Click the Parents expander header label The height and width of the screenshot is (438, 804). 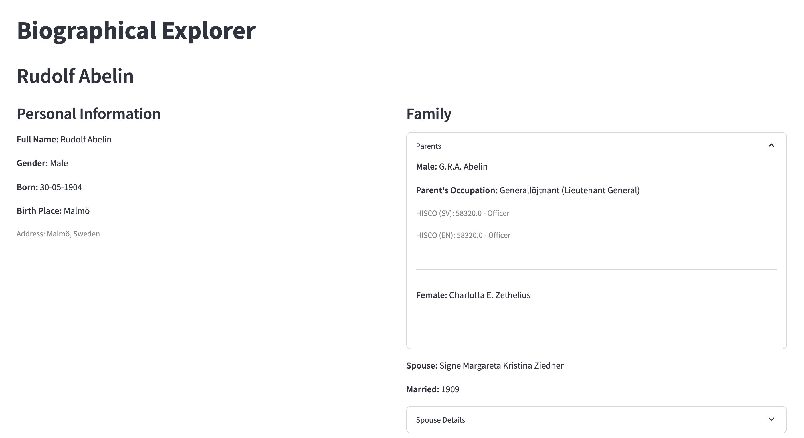click(428, 146)
